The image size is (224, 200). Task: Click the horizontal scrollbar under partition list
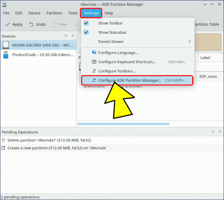point(123,124)
